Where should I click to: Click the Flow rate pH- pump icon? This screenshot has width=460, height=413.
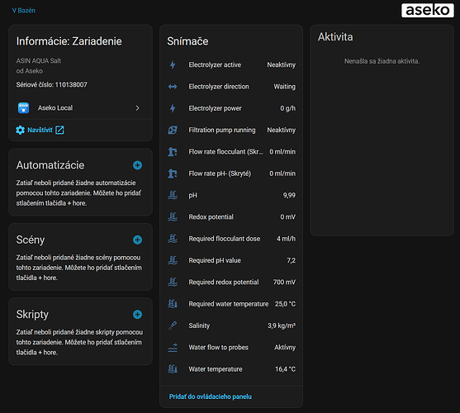(173, 173)
